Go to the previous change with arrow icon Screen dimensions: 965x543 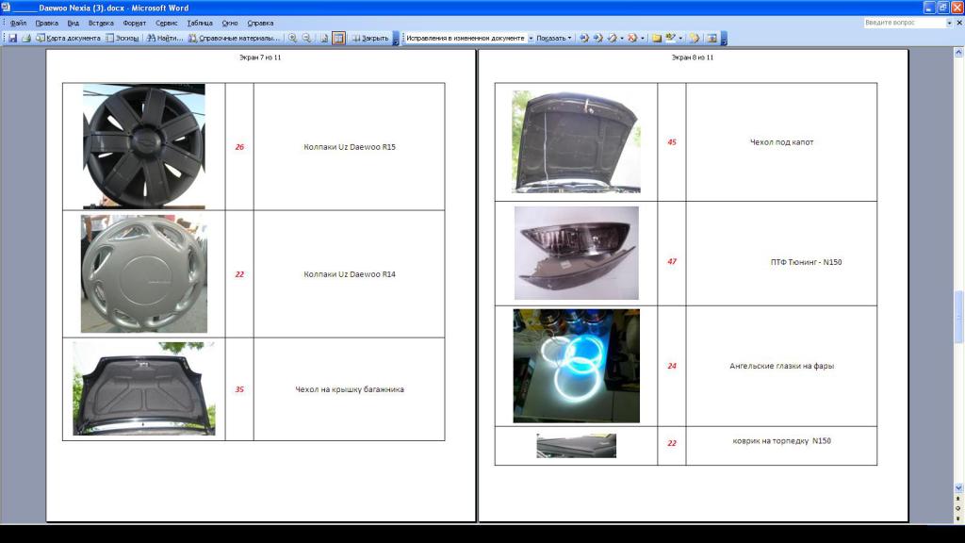[x=583, y=39]
